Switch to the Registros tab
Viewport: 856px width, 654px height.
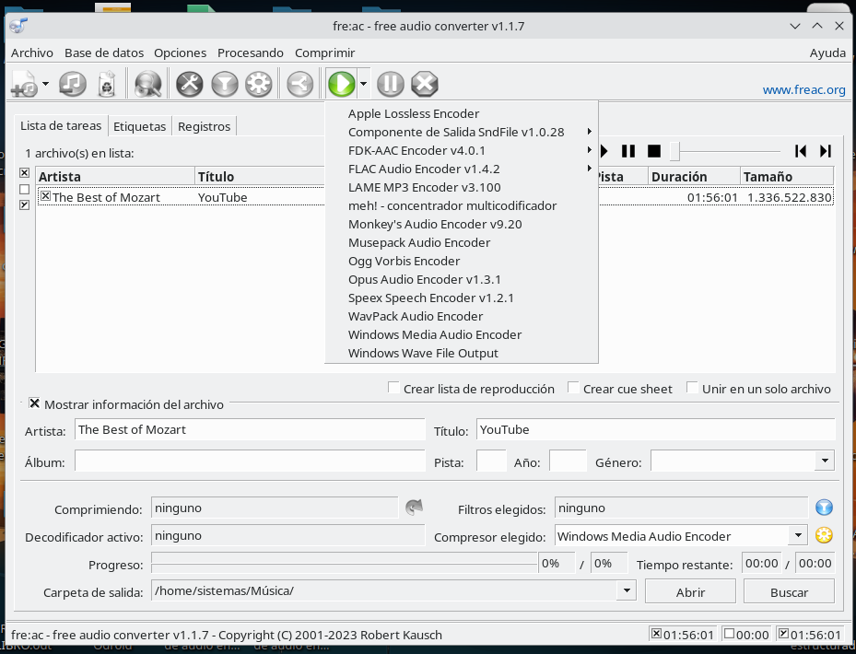point(205,126)
